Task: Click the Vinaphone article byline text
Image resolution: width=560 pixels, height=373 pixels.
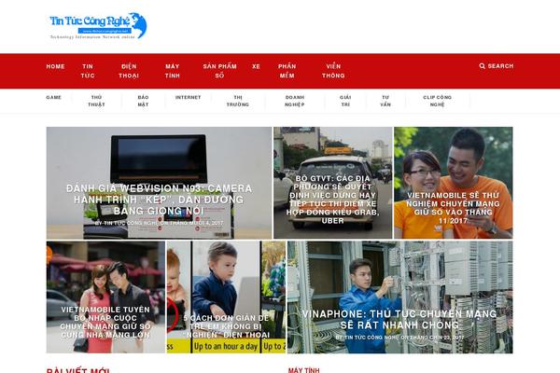Action: pyautogui.click(x=399, y=338)
